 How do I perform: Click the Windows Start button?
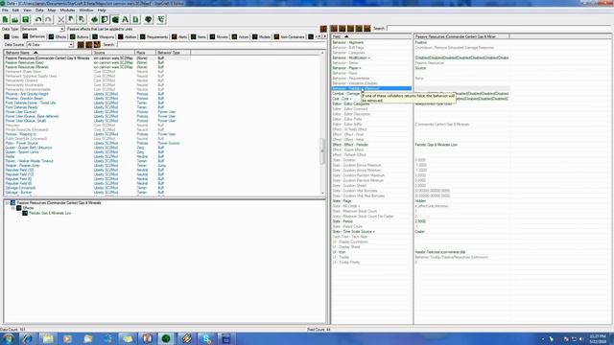coord(8,338)
